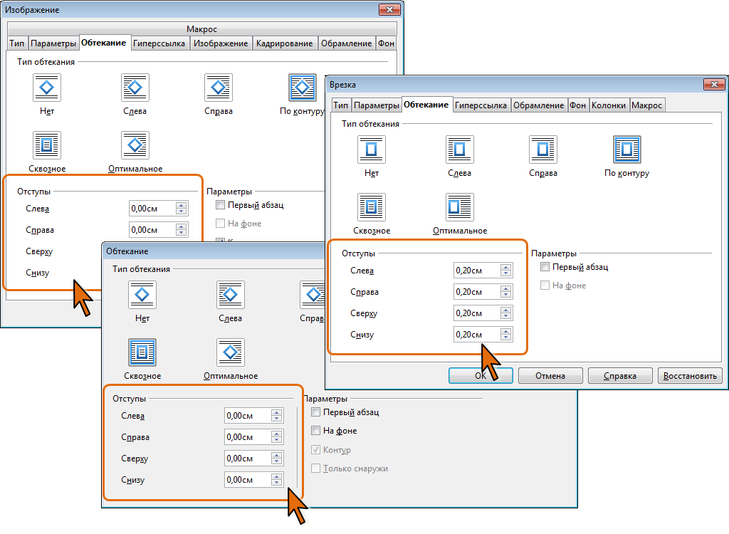Select 'Слева' wrap icon in Обтекание dialog
The image size is (729, 534).
[230, 295]
